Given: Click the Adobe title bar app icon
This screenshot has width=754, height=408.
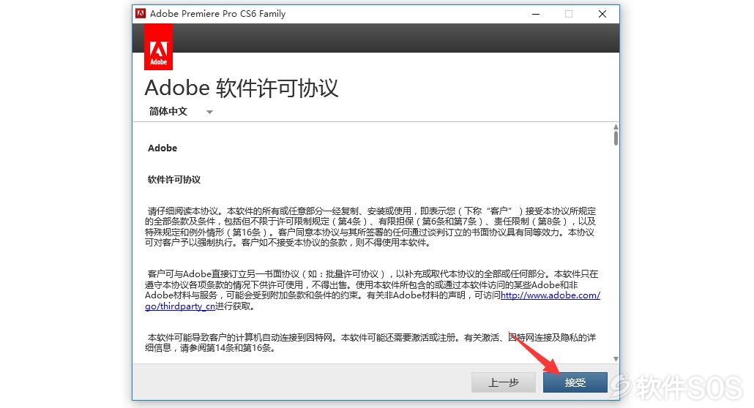Looking at the screenshot, I should pos(141,13).
